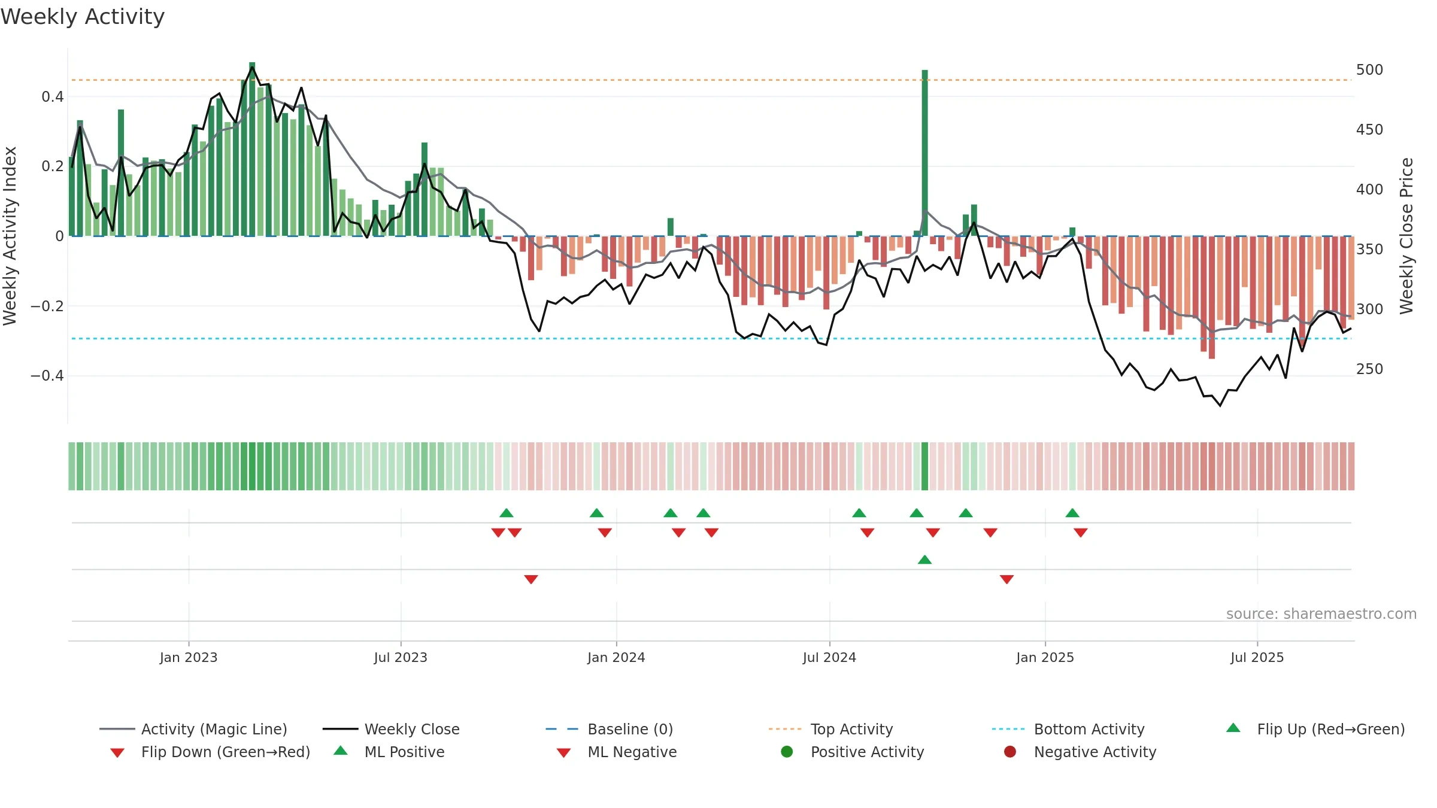Image resolution: width=1437 pixels, height=808 pixels.
Task: Click the Jul 2024 x-axis label
Action: click(829, 657)
